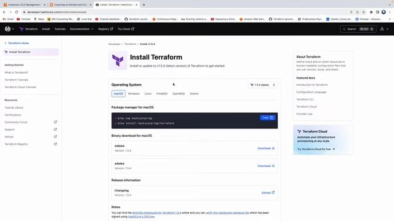Click the Search input field
The image size is (394, 221).
tap(358, 29)
